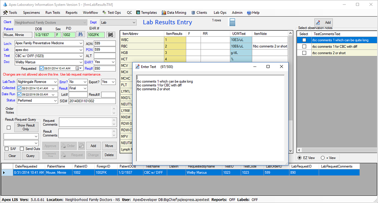Screen dimensions: 378x203
Task: Choose the + View radio button
Action: pyautogui.click(x=323, y=158)
